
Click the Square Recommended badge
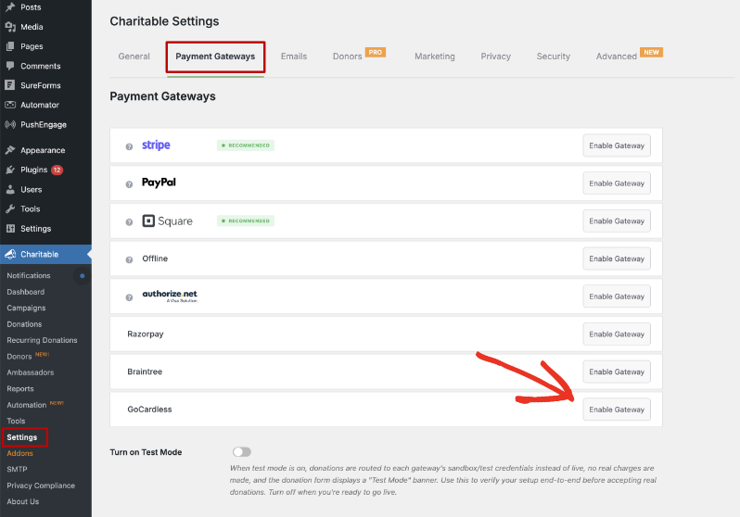pyautogui.click(x=246, y=221)
